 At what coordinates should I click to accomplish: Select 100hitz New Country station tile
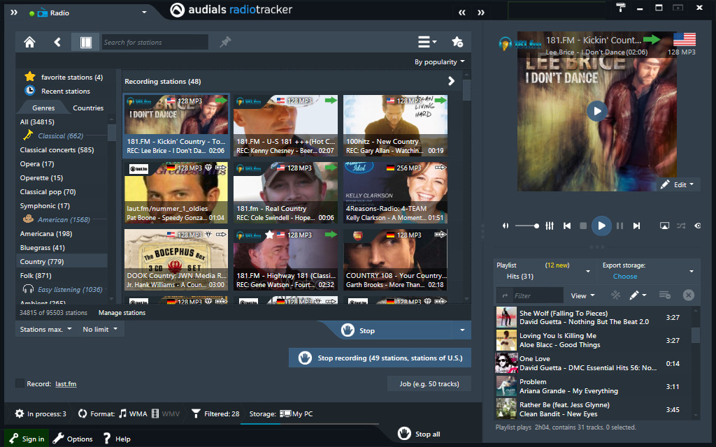(x=396, y=126)
